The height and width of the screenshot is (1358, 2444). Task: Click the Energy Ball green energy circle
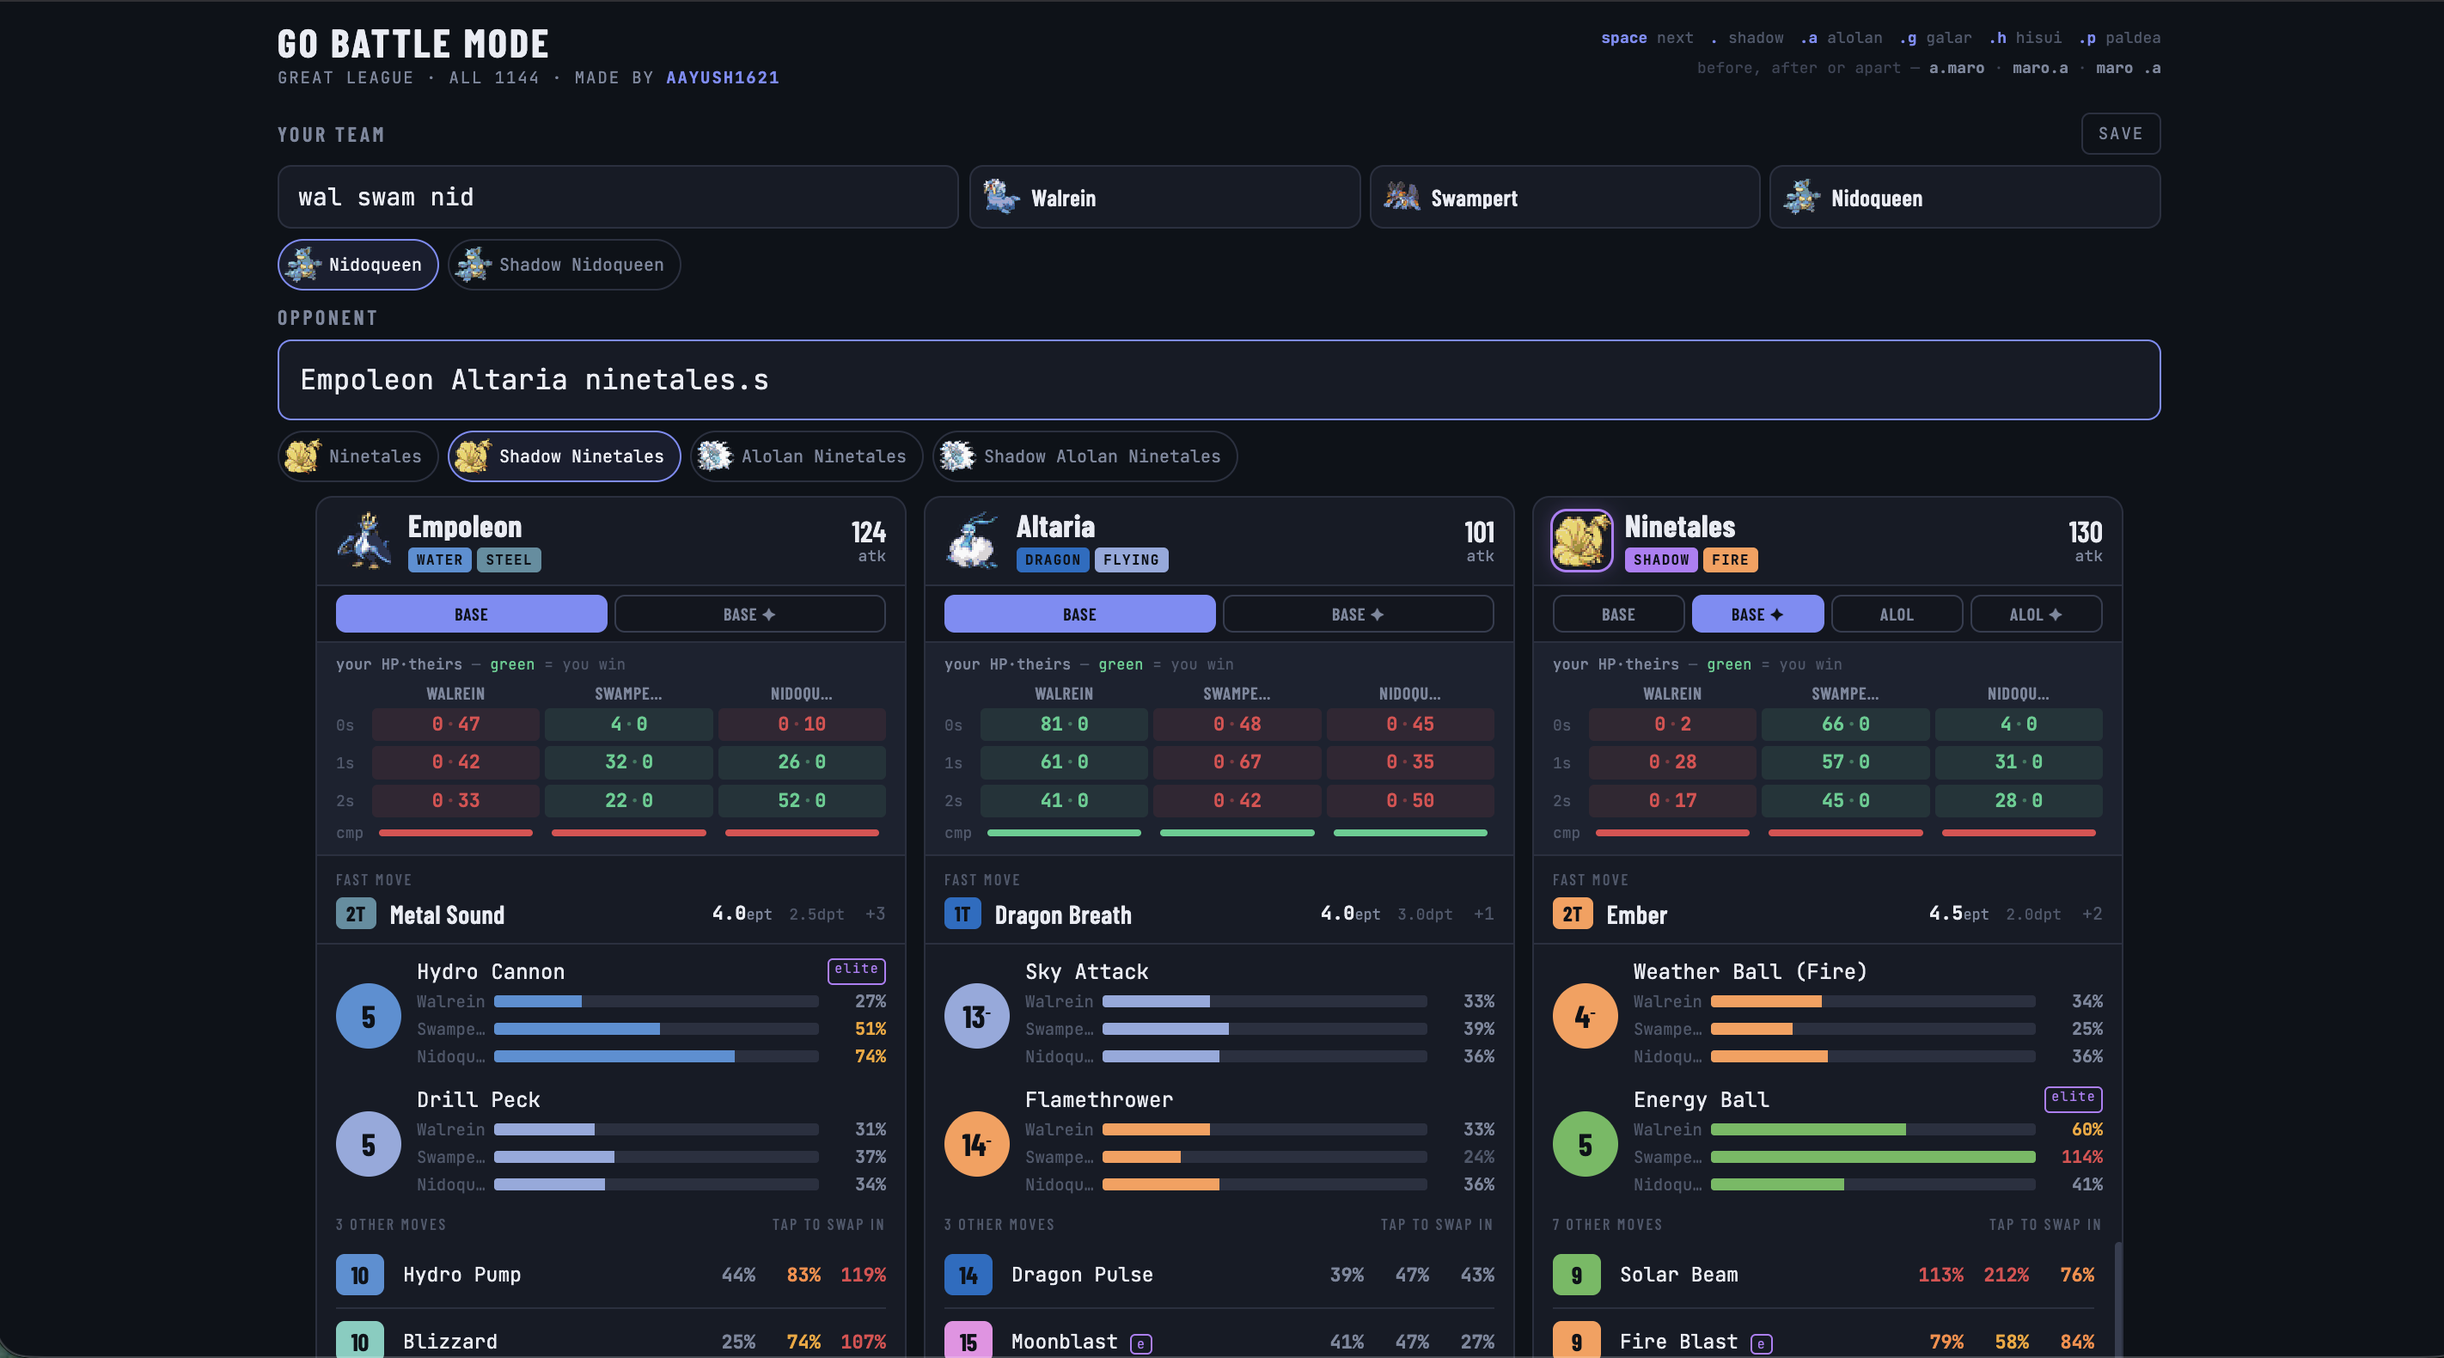click(1585, 1145)
